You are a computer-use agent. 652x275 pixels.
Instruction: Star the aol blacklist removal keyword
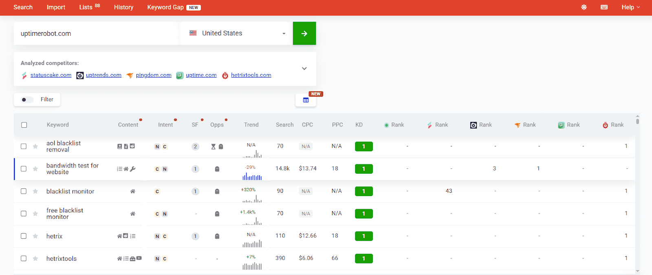click(35, 146)
